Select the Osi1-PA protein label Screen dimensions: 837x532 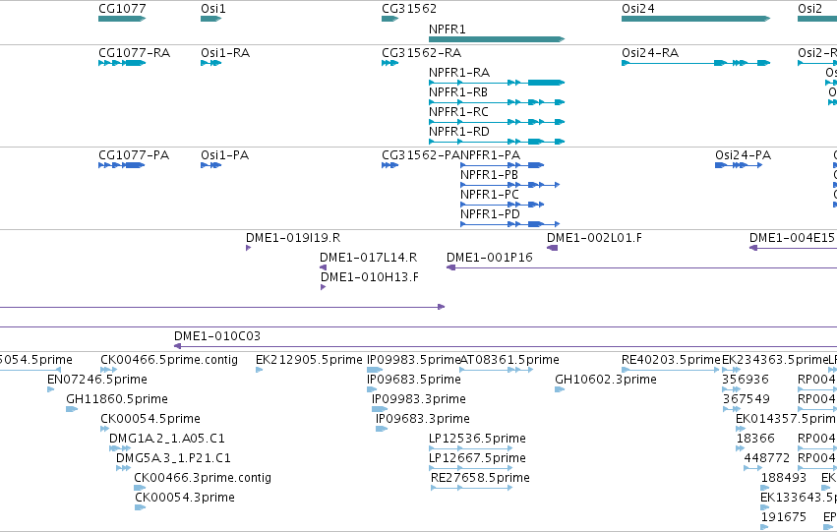(224, 155)
